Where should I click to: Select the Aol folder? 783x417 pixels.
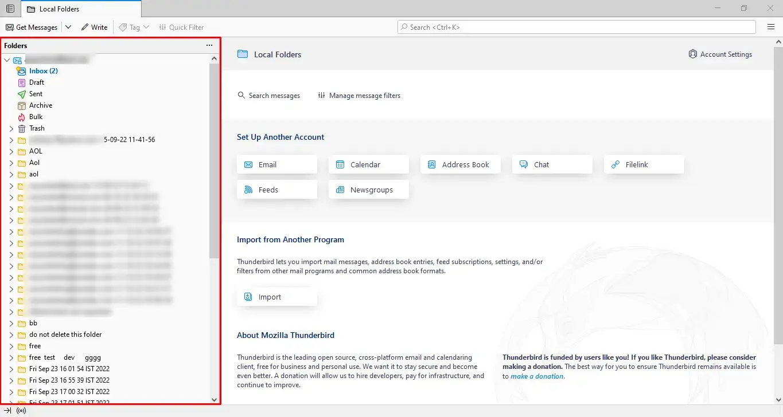pos(34,163)
